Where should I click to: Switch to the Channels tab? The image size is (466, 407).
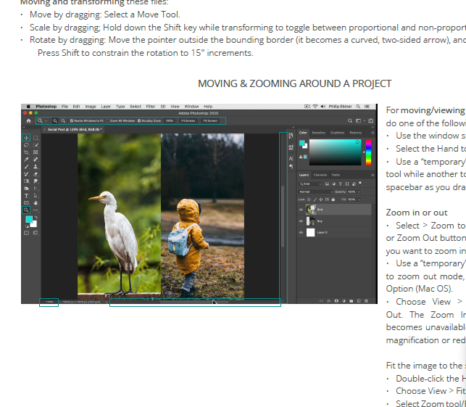320,175
